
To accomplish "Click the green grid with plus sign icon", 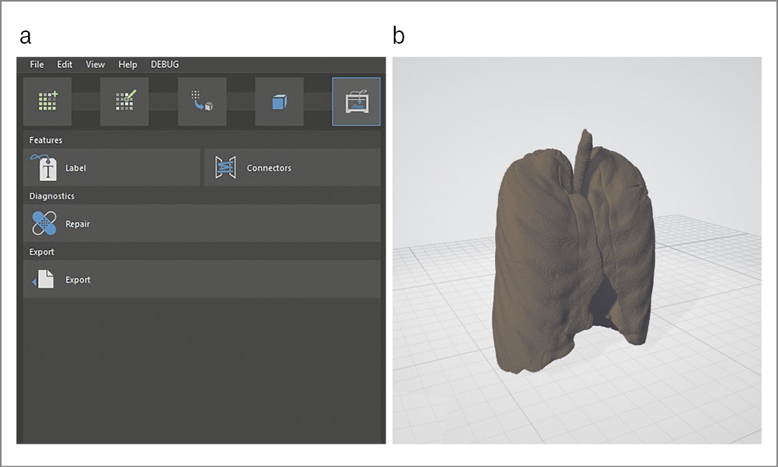I will (x=48, y=102).
